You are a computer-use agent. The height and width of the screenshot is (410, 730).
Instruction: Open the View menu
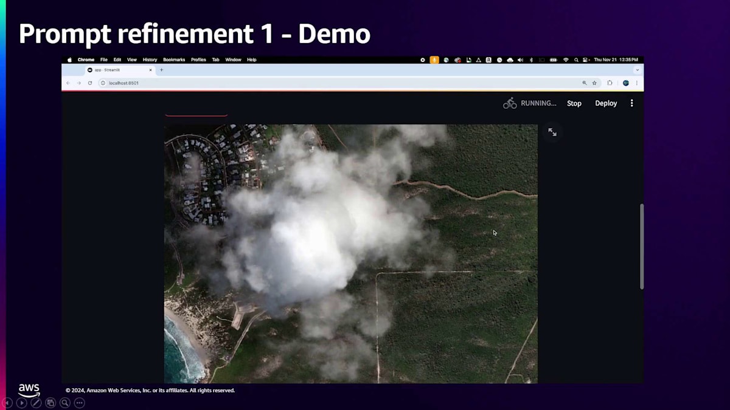132,60
